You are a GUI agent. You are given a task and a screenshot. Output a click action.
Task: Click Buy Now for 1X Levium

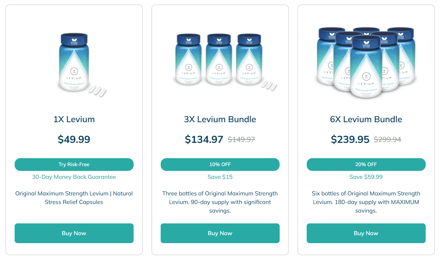pyautogui.click(x=74, y=233)
